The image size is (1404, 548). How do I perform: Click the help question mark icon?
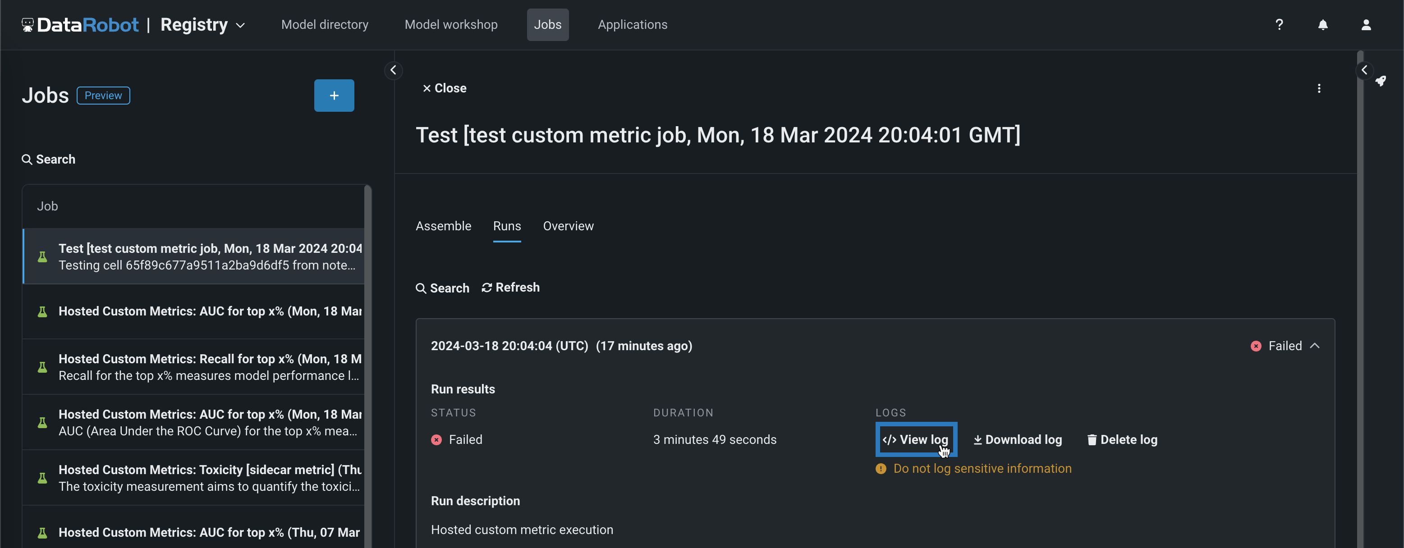[x=1279, y=24]
